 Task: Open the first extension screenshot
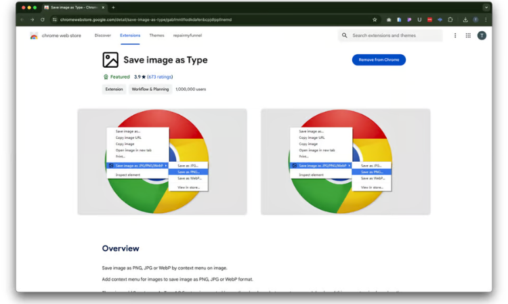click(162, 162)
